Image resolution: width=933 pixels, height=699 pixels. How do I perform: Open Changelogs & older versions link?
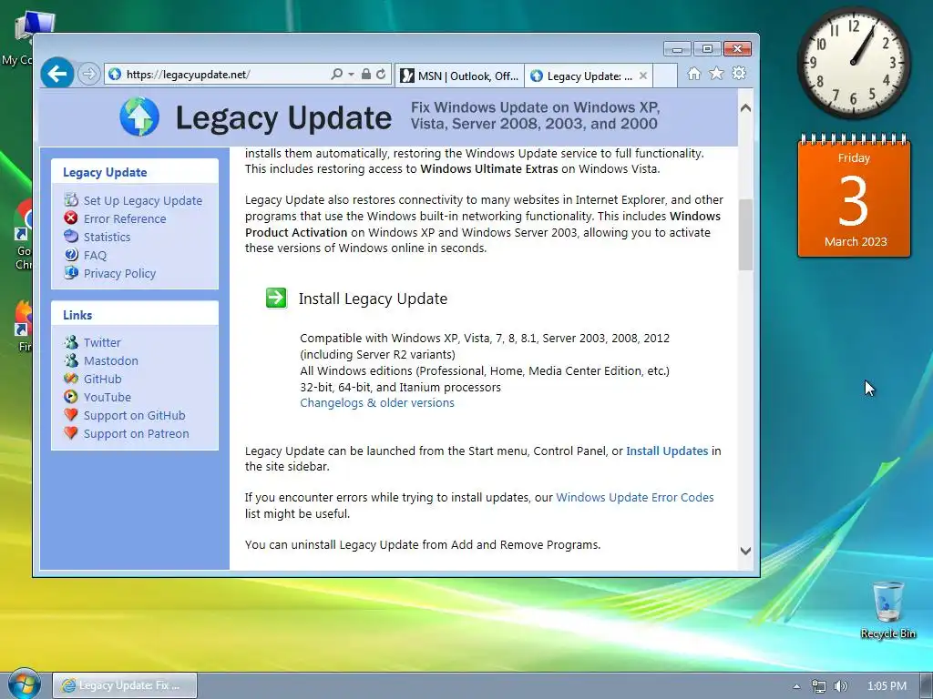(377, 403)
